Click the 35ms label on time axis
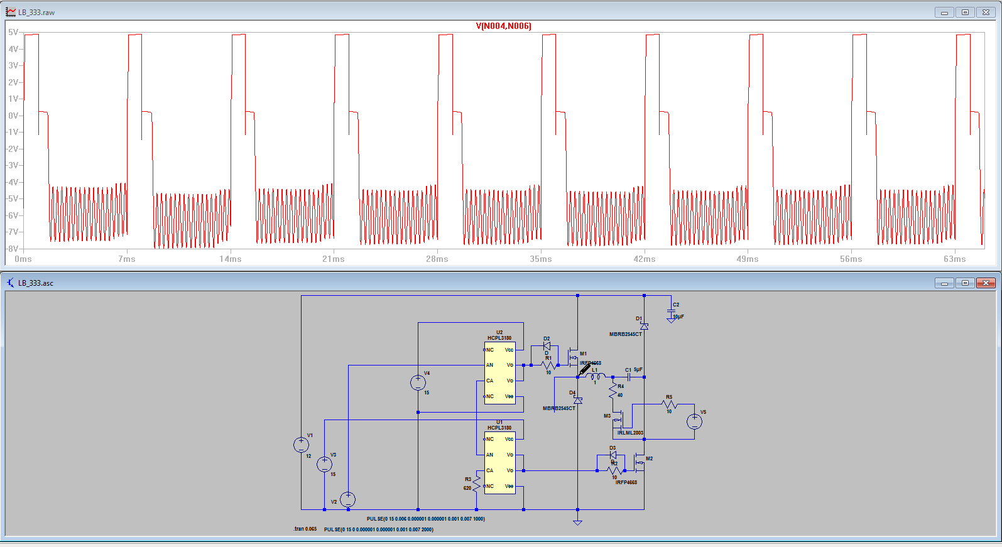 [x=540, y=259]
